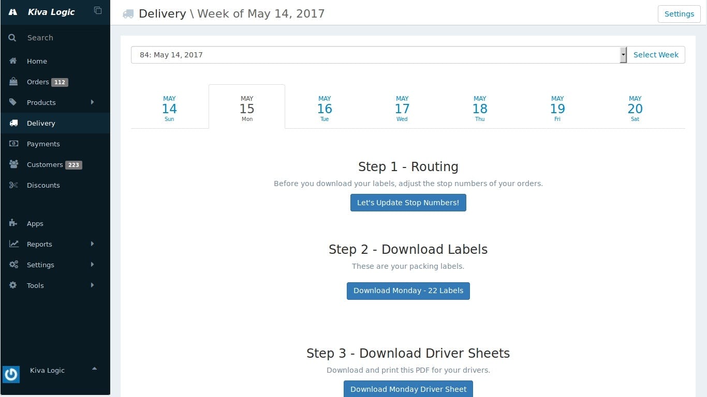The height and width of the screenshot is (397, 707).
Task: Open the Search in the sidebar
Action: pyautogui.click(x=40, y=37)
